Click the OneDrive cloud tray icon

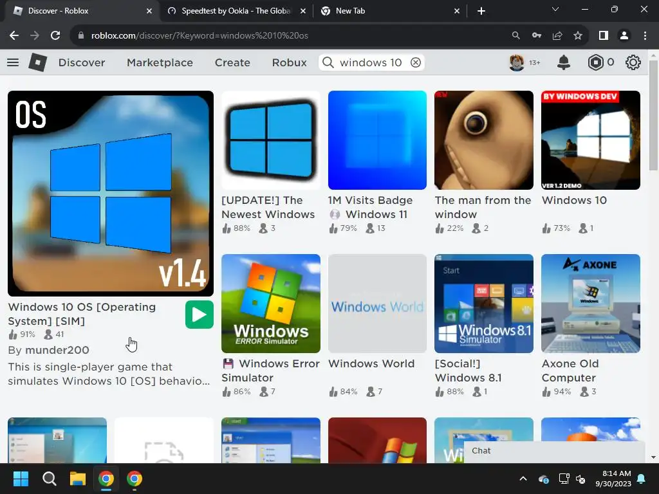point(543,479)
